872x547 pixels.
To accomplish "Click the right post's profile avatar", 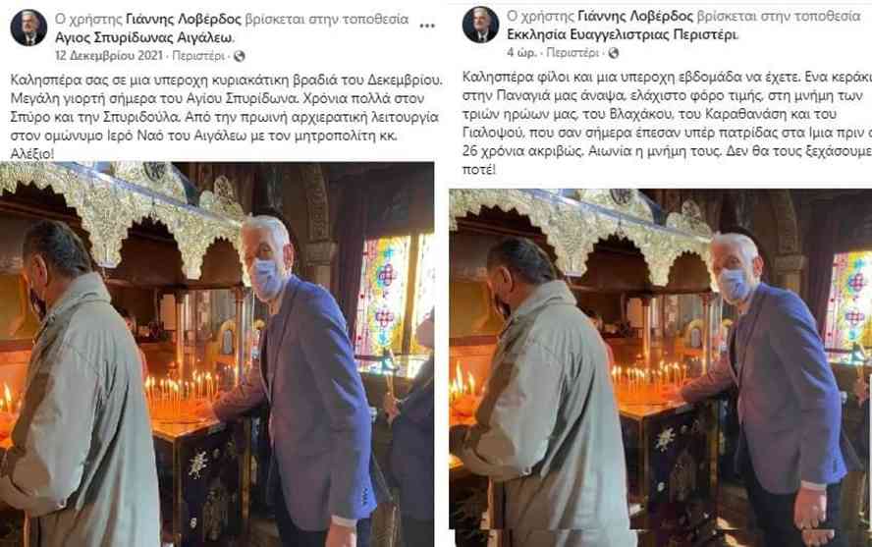I will point(480,25).
